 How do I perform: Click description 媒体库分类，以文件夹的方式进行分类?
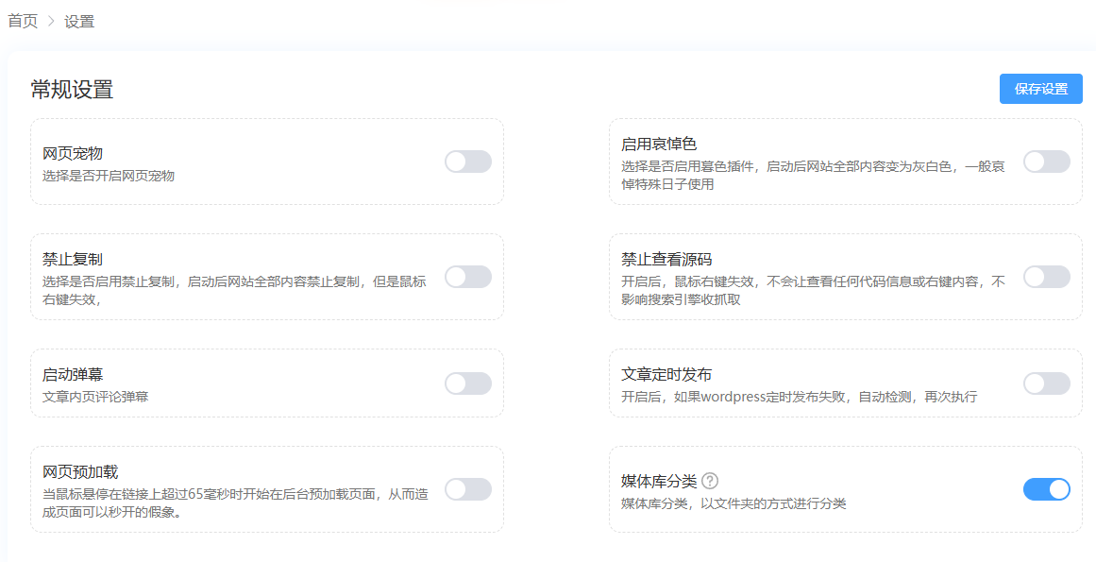(733, 503)
